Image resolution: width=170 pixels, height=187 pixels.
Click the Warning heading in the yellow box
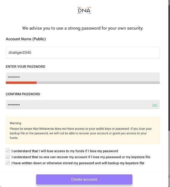click(x=16, y=123)
